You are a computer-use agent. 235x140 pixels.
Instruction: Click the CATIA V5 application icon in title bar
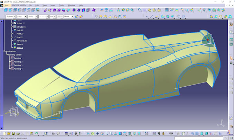pyautogui.click(x=2, y=2)
